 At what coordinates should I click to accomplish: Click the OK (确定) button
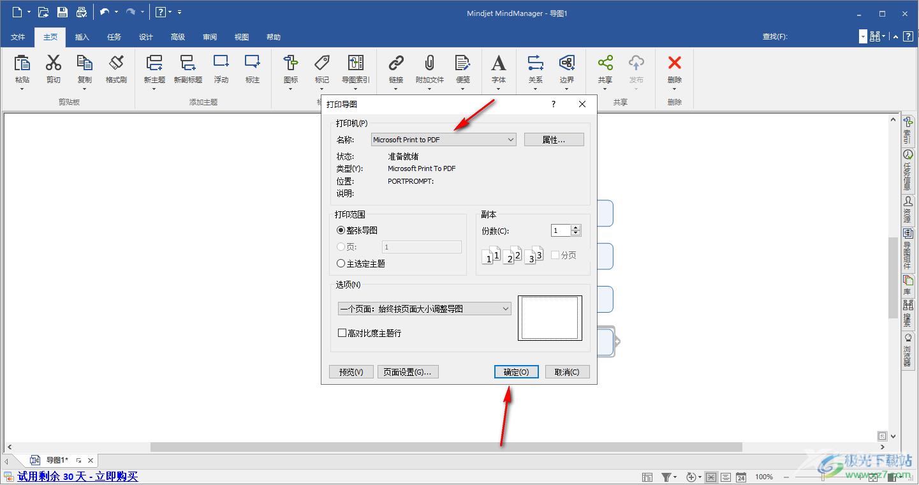coord(517,372)
